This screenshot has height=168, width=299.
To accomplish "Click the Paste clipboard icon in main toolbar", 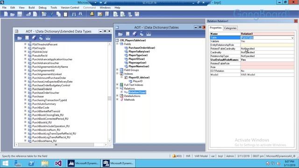I will click(x=65, y=14).
